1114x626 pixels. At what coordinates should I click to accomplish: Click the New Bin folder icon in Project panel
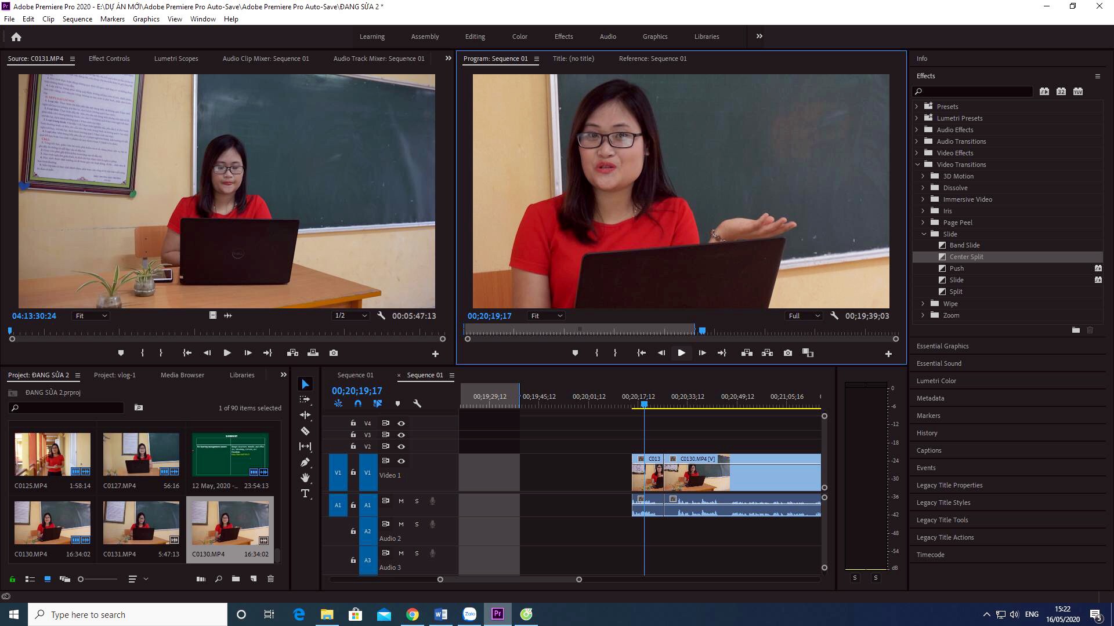pos(236,578)
